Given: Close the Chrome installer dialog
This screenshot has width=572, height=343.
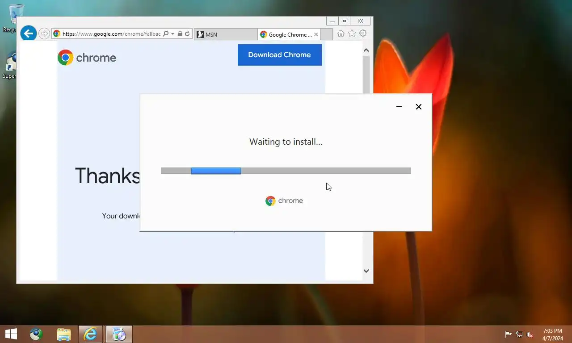Looking at the screenshot, I should 419,107.
